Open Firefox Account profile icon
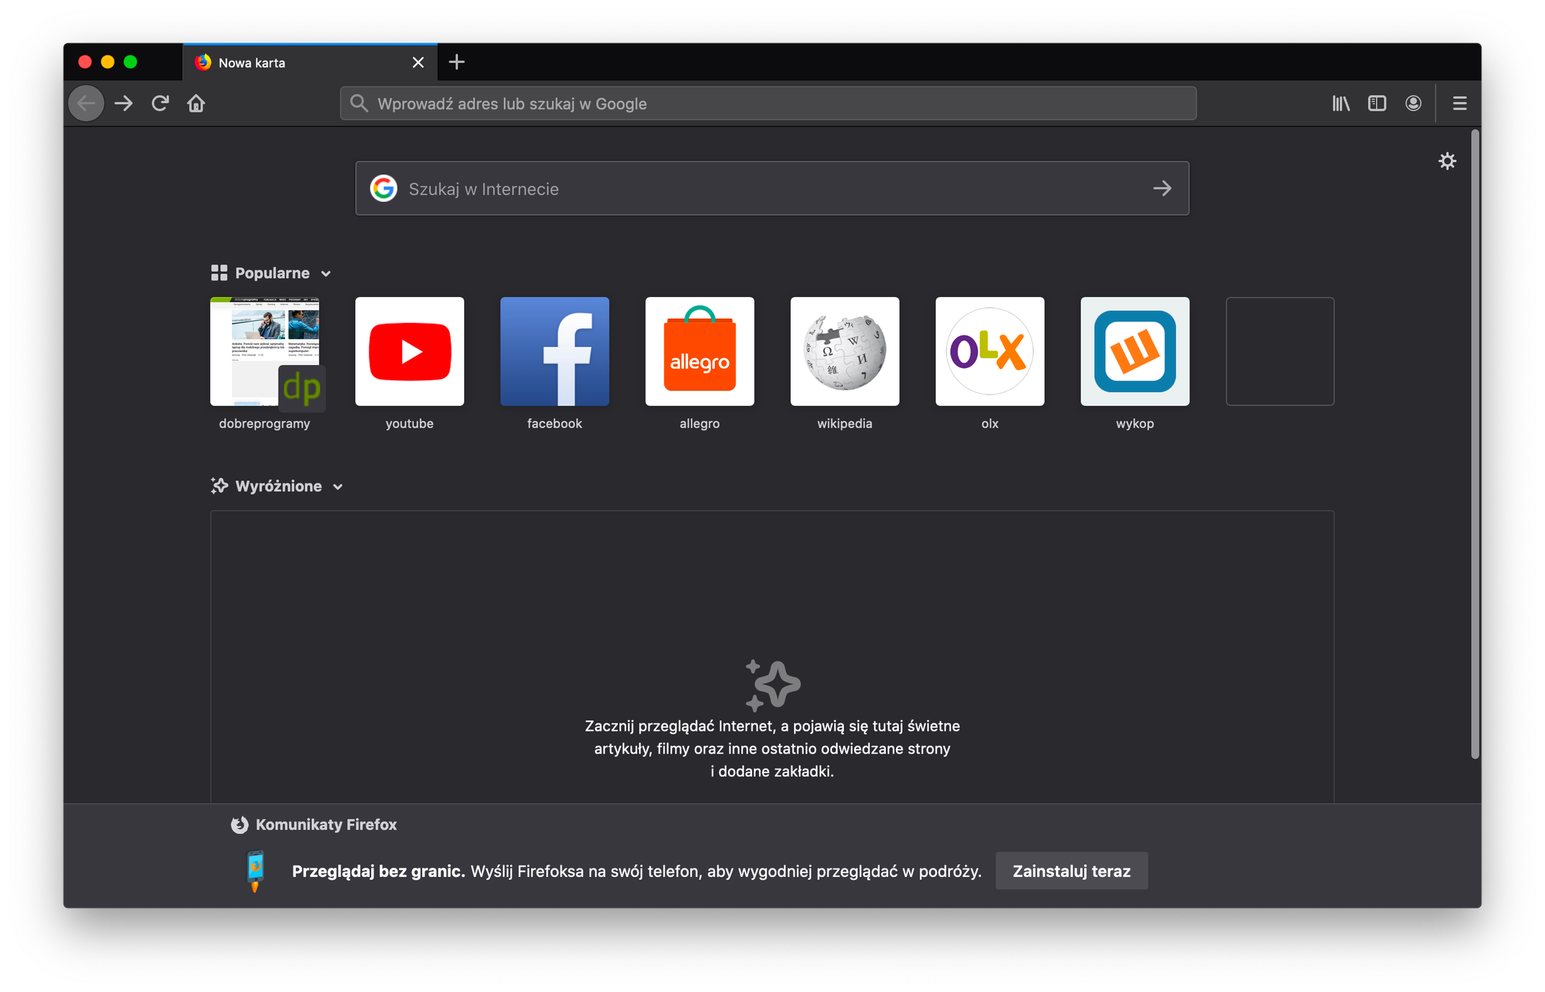1545x992 pixels. (x=1413, y=103)
